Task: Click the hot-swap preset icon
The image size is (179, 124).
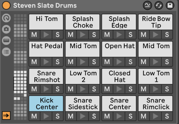Action: [x=158, y=5]
